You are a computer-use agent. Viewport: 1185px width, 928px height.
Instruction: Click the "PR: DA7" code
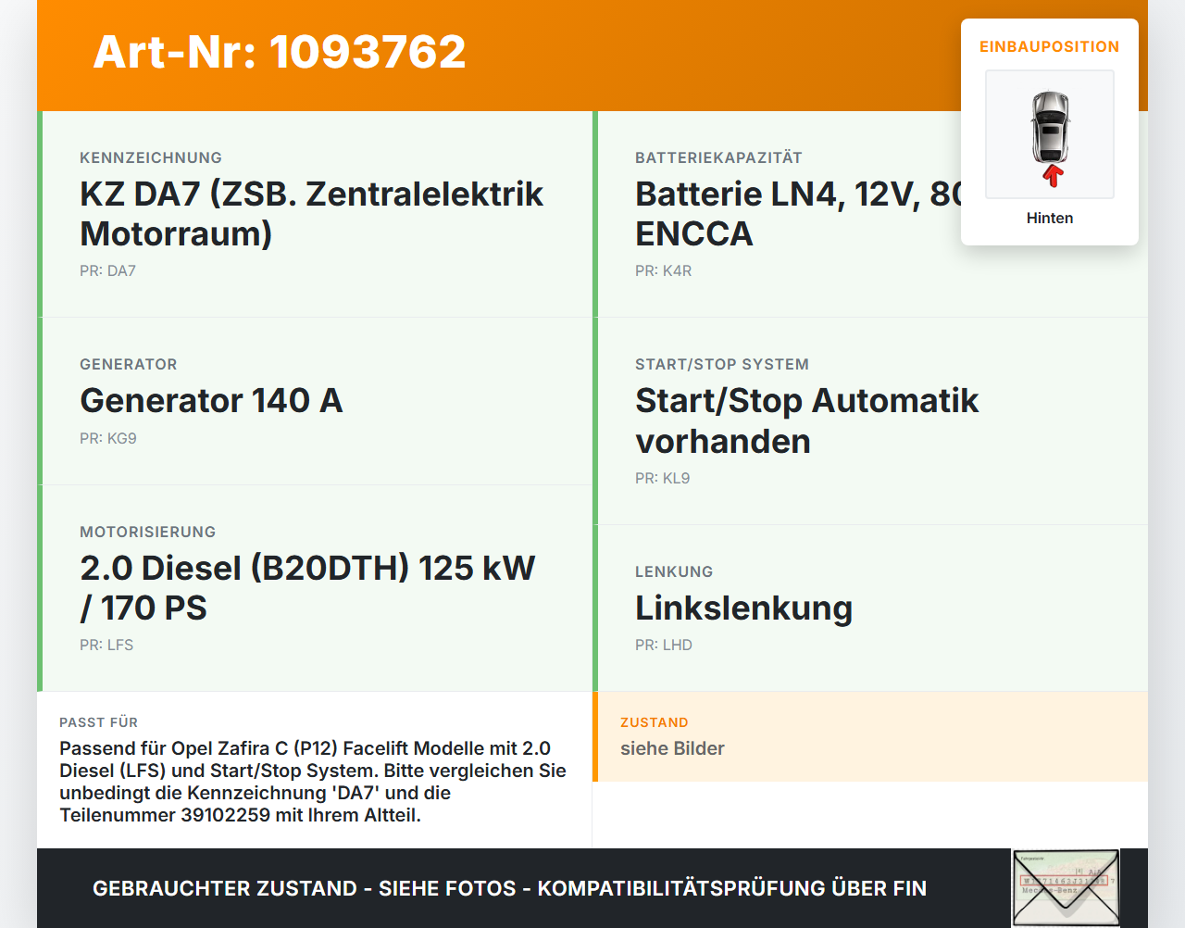coord(107,270)
